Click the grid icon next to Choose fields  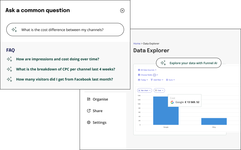tap(139, 75)
